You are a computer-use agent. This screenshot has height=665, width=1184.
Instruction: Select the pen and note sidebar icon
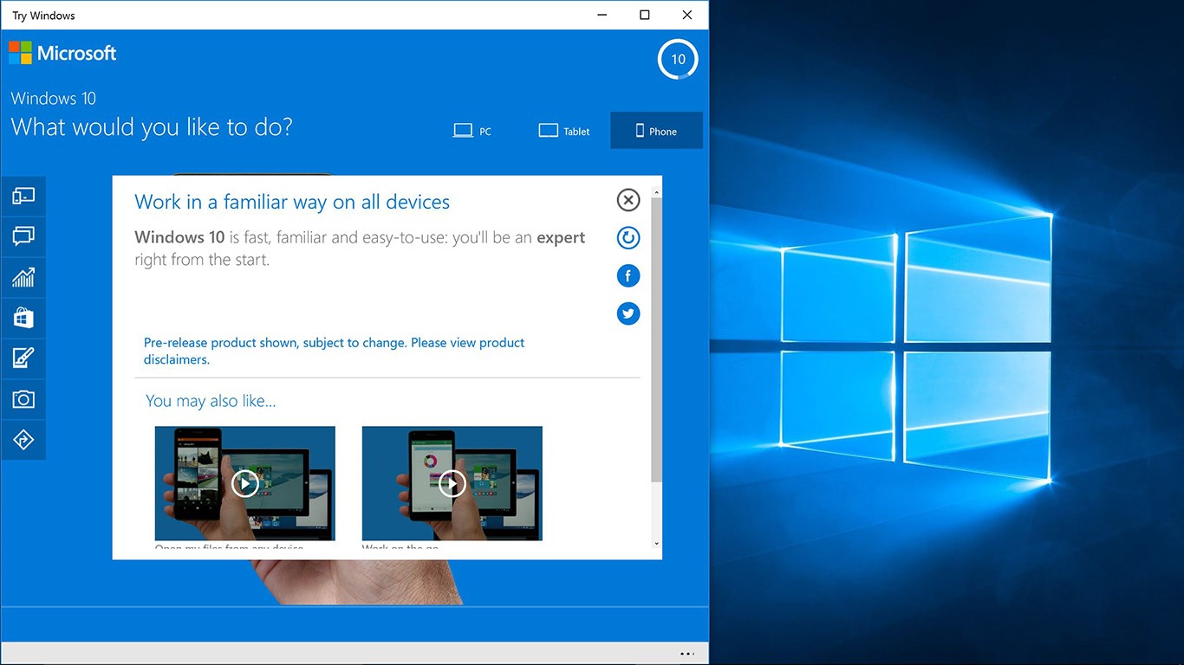(x=23, y=358)
